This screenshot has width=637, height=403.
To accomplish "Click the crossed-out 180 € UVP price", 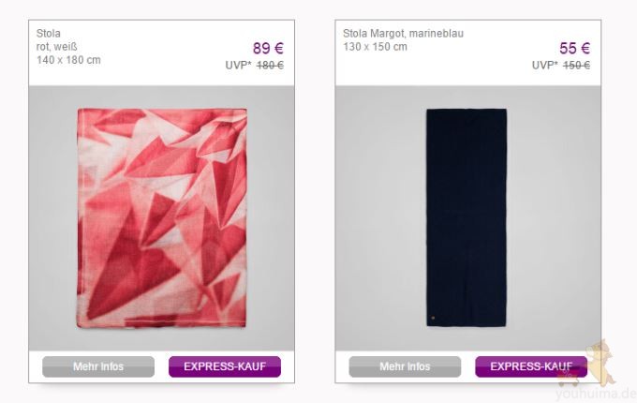I will (x=270, y=65).
